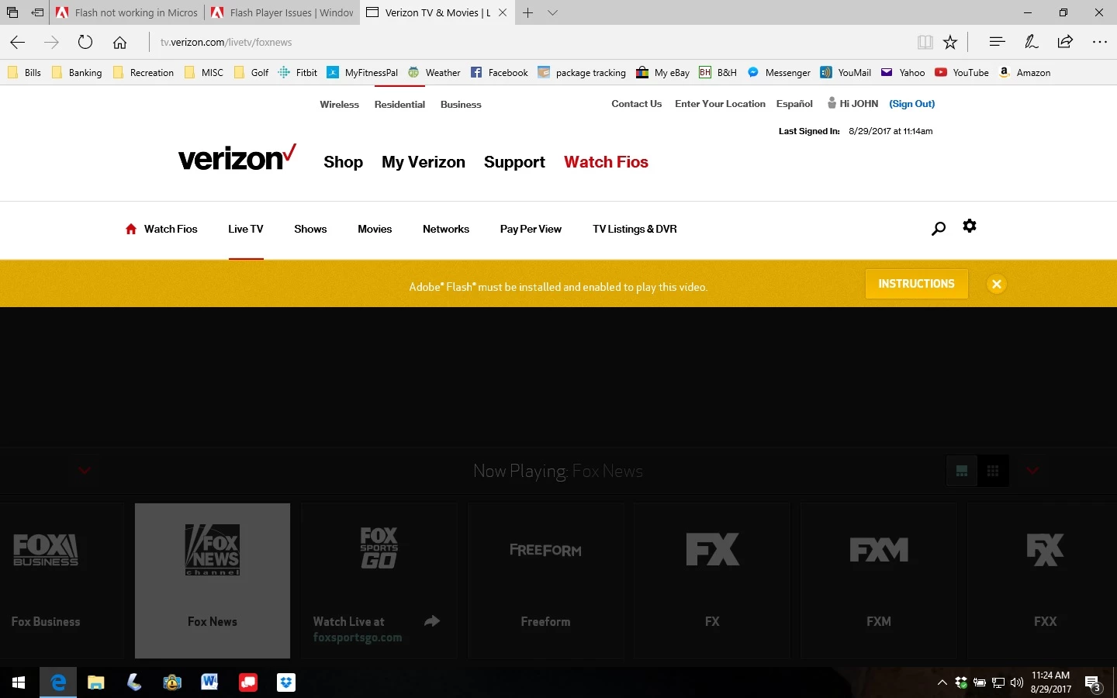The height and width of the screenshot is (698, 1117).
Task: Open the Support menu
Action: coord(514,162)
